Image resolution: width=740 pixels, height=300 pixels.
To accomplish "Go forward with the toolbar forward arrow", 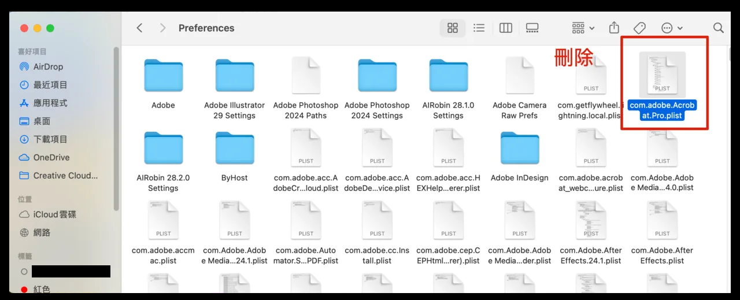I will pos(162,28).
